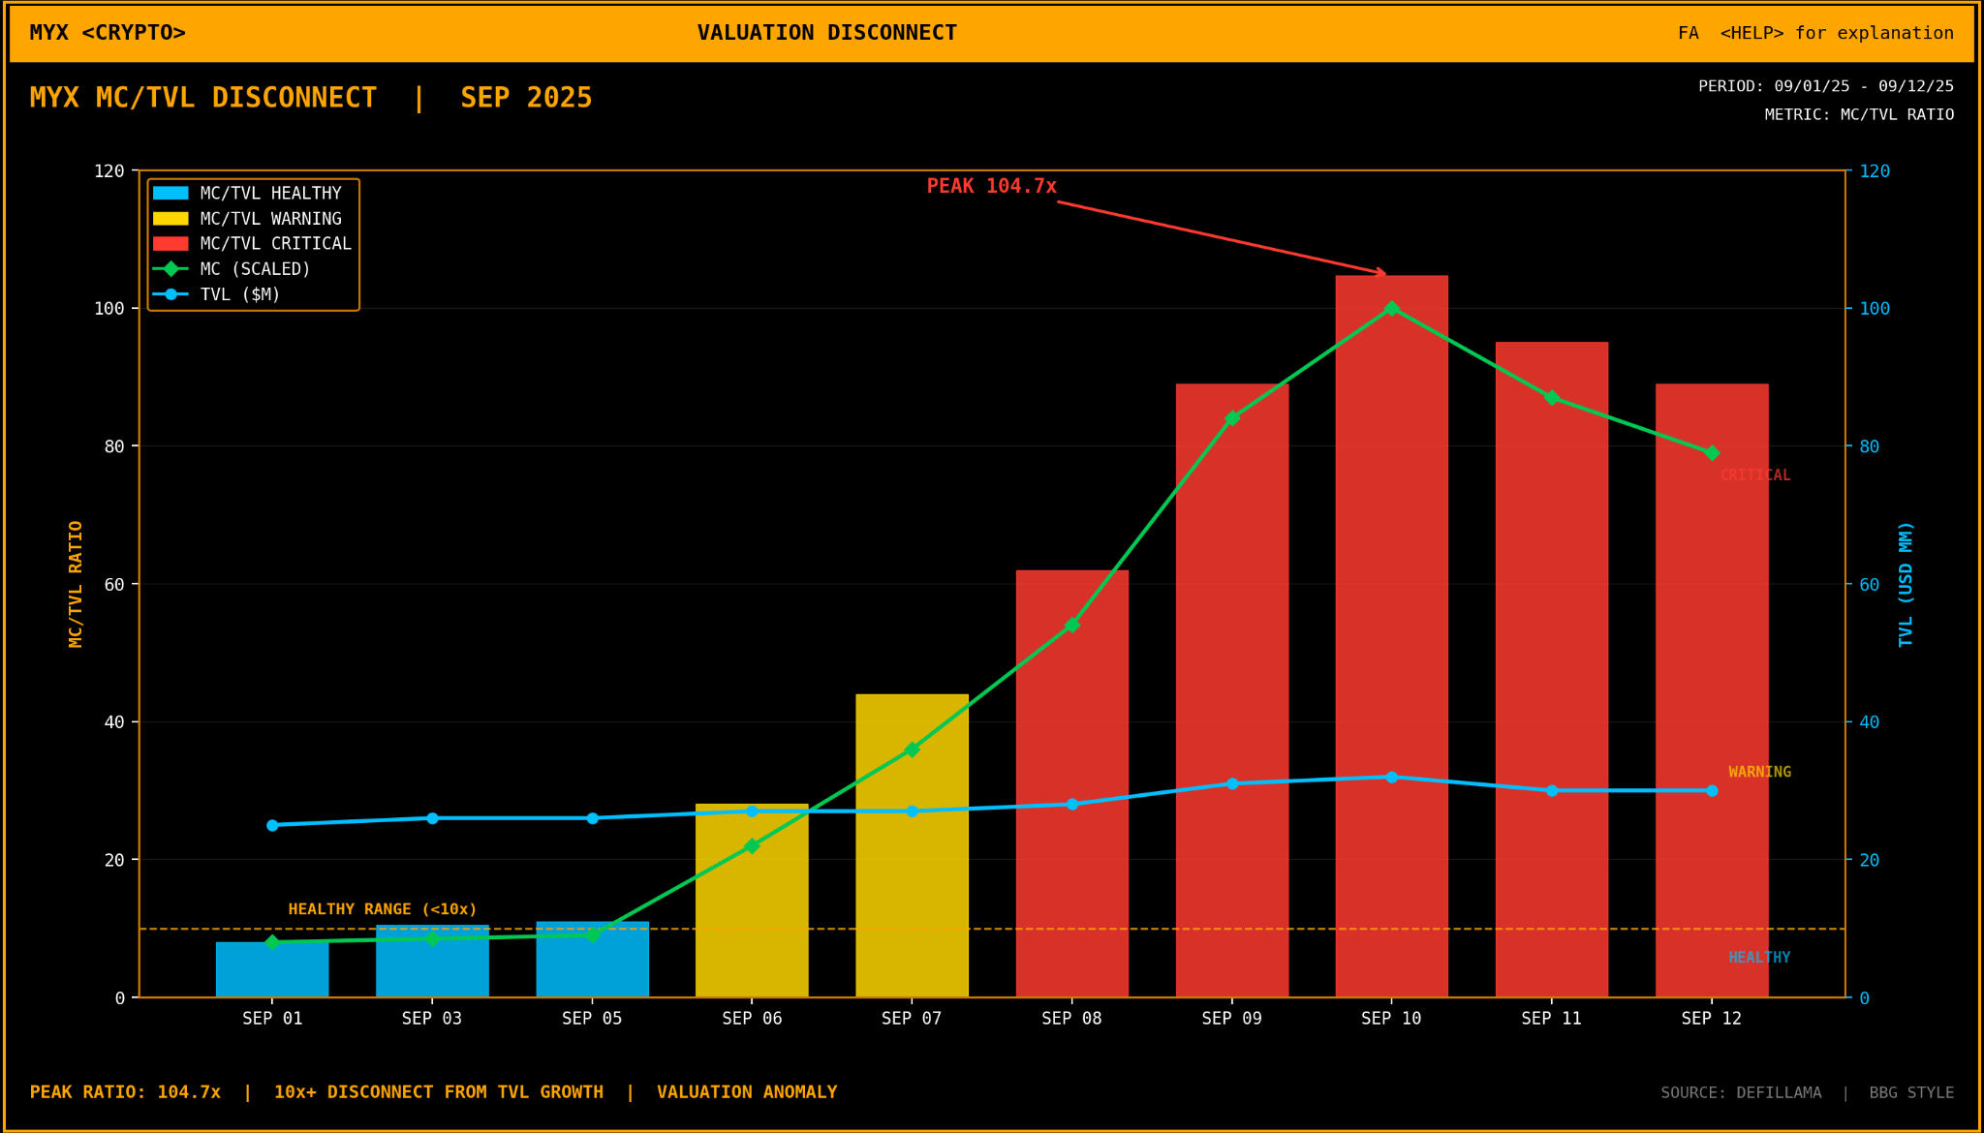This screenshot has width=1984, height=1133.
Task: Click the MC/TVL HEALTHY blue legend swatch
Action: click(x=170, y=194)
